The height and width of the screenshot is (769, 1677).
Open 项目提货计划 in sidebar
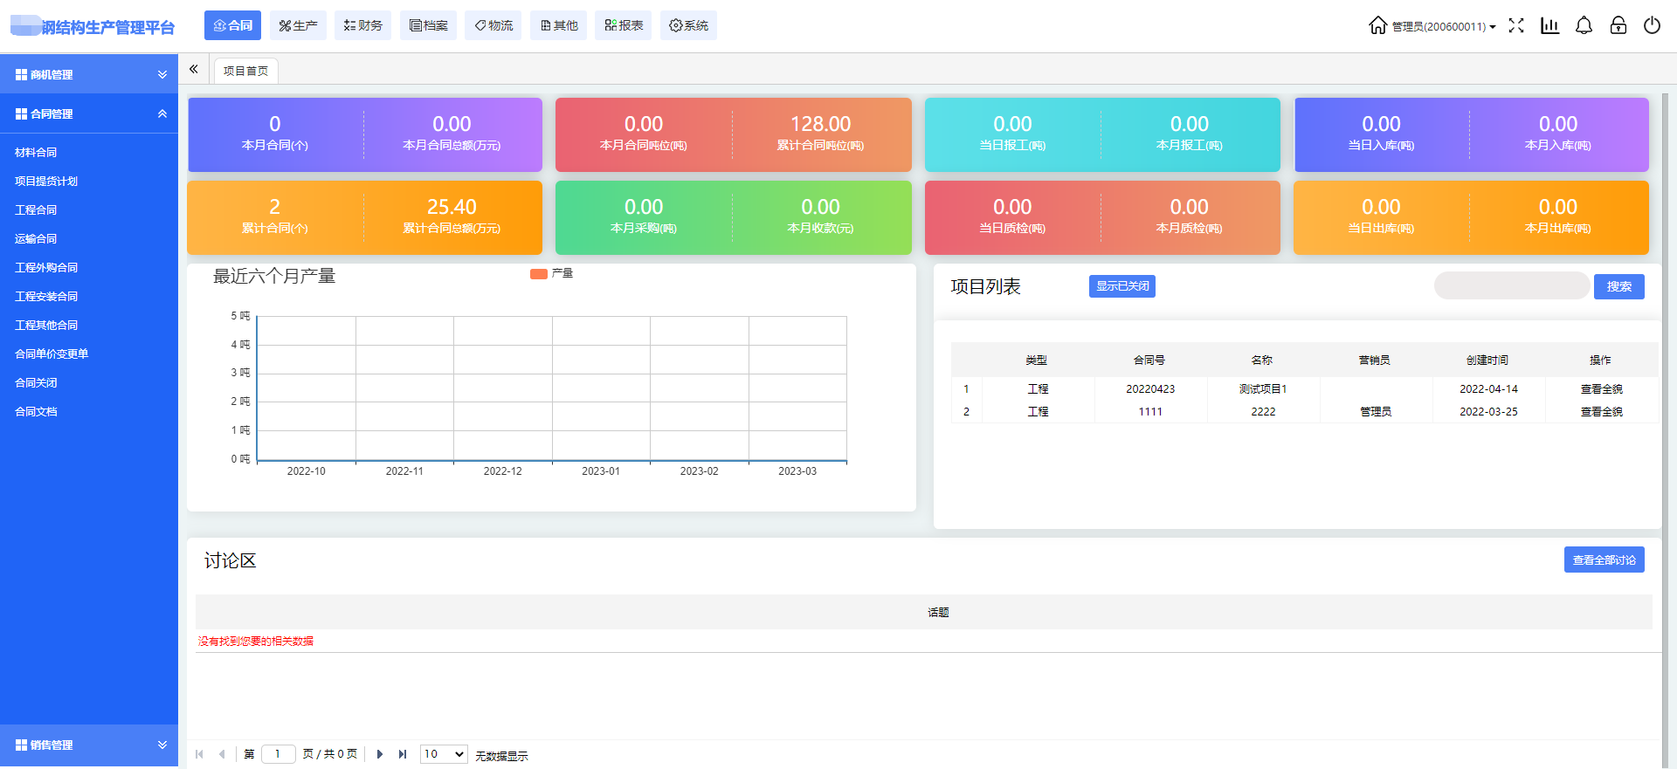click(x=46, y=181)
